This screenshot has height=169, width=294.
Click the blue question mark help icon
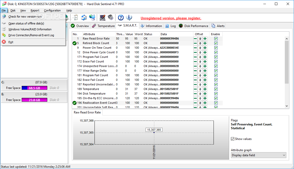121,18
